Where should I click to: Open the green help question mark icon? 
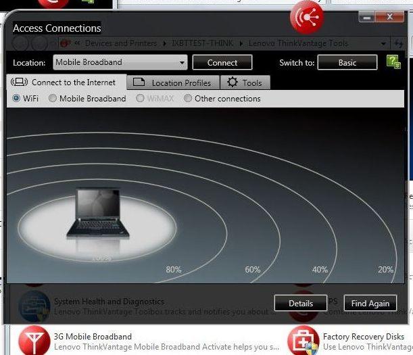tap(393, 62)
